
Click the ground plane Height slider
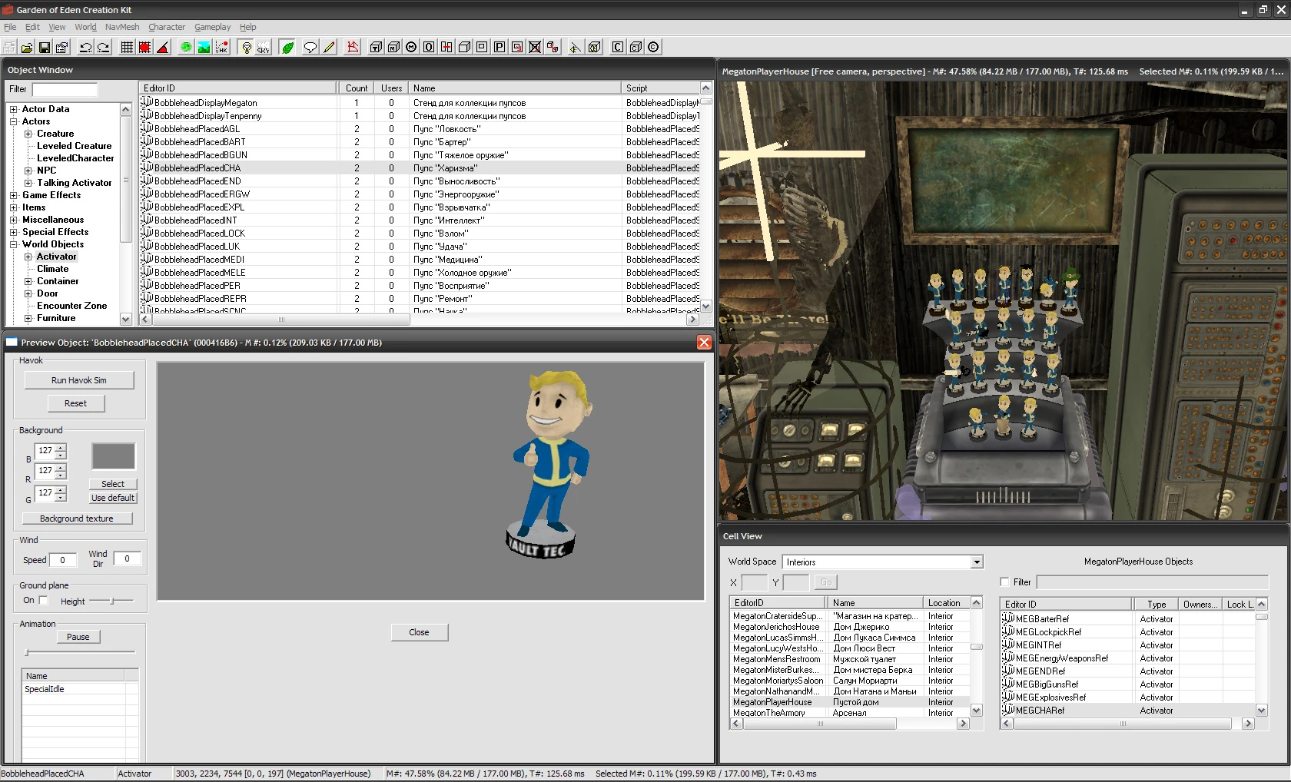111,601
